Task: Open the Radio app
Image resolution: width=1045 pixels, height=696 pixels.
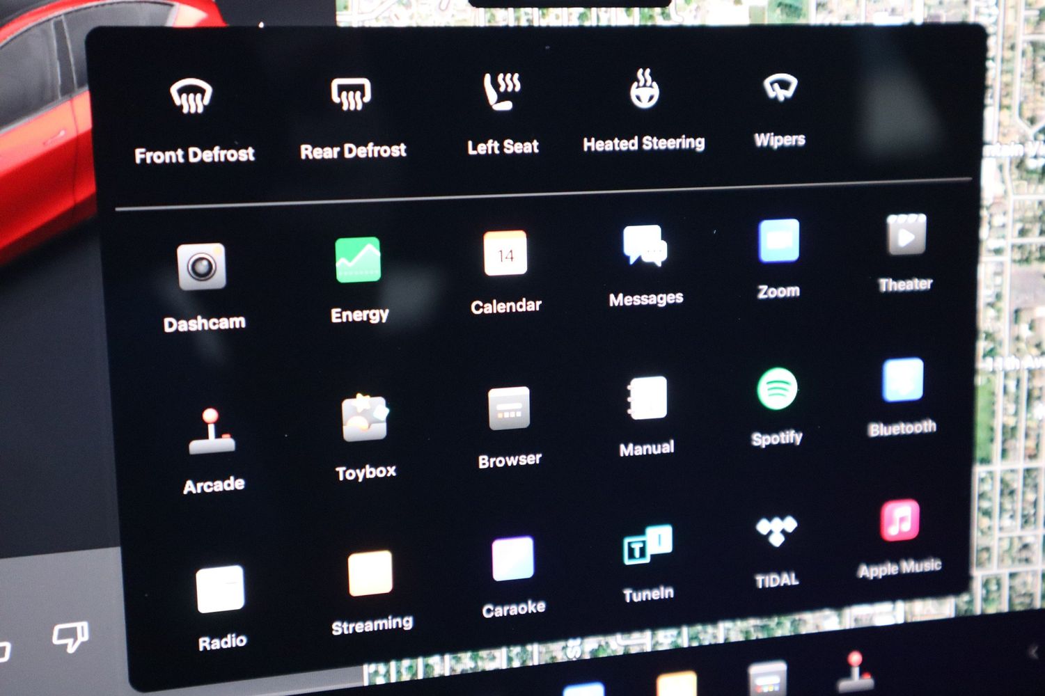Action: pos(220,589)
